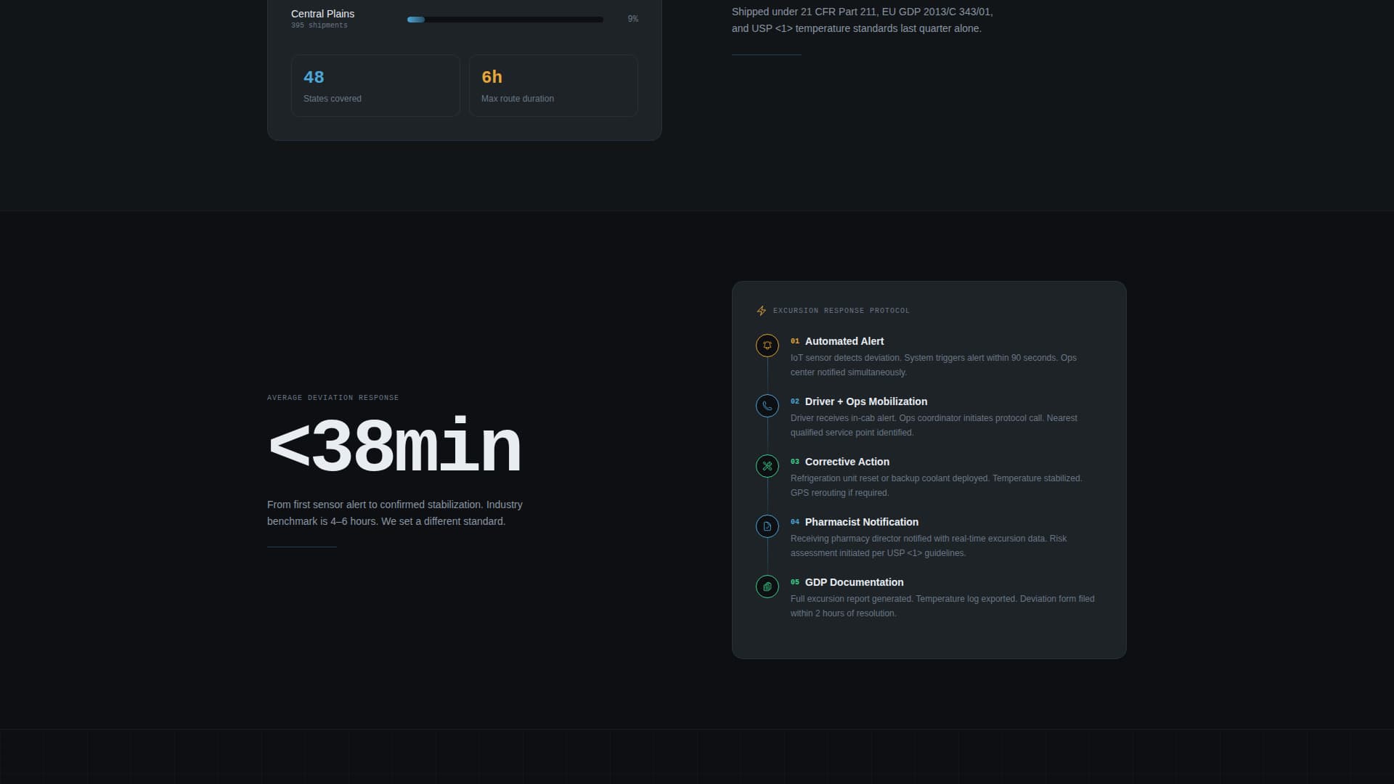Click the 395 shipments label

(x=319, y=25)
